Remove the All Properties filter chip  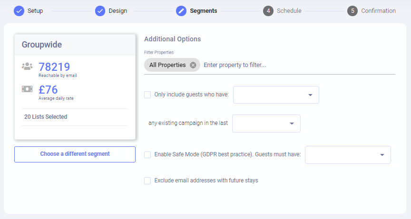pos(193,65)
